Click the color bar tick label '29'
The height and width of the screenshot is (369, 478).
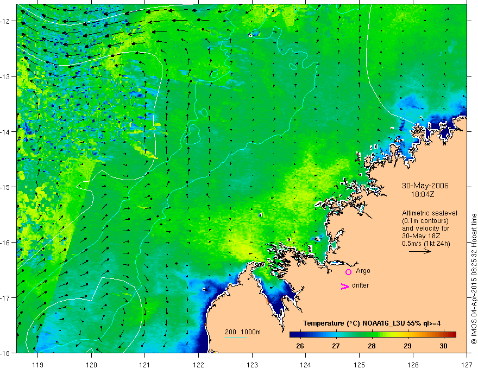pyautogui.click(x=407, y=346)
